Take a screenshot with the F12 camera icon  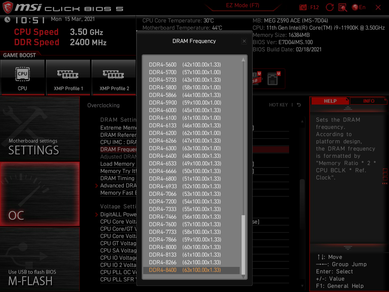pos(303,8)
